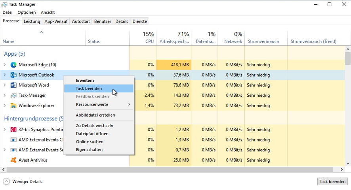Click the vertical scrollbar down arrow

tap(348, 163)
